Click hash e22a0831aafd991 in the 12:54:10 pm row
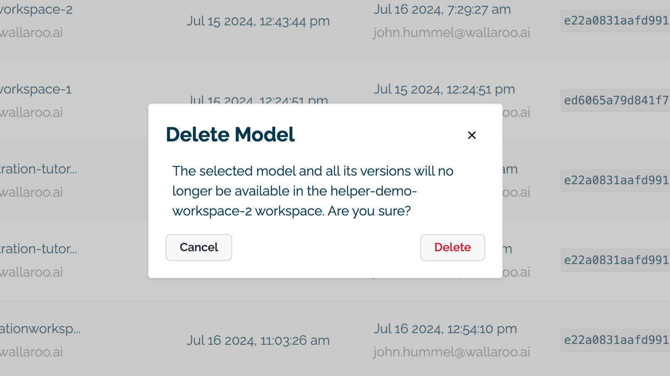670x376 pixels. [616, 340]
